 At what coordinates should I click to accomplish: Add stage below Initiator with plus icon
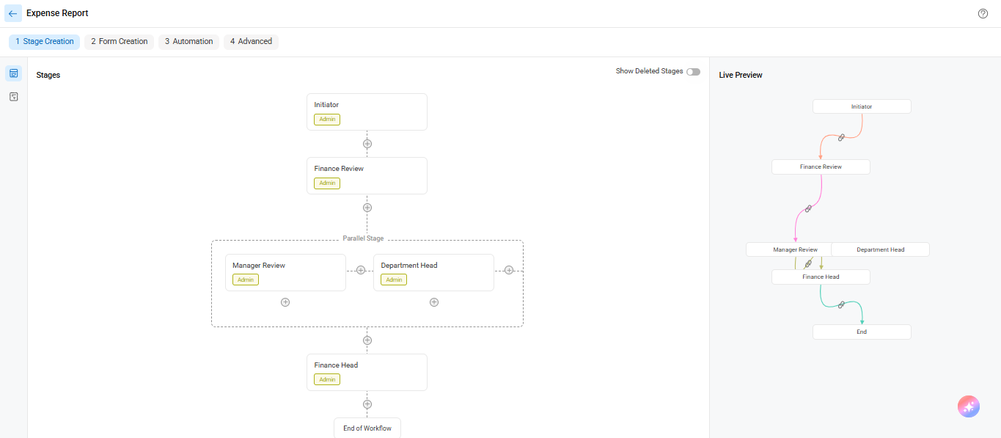[x=367, y=144]
